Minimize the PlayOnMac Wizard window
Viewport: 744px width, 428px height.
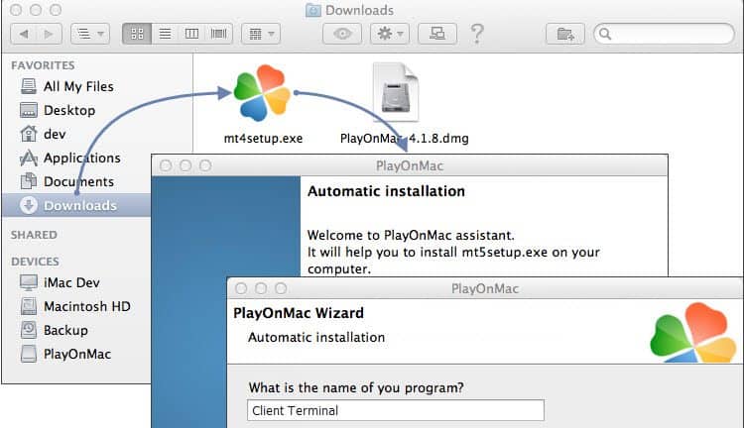[x=261, y=288]
